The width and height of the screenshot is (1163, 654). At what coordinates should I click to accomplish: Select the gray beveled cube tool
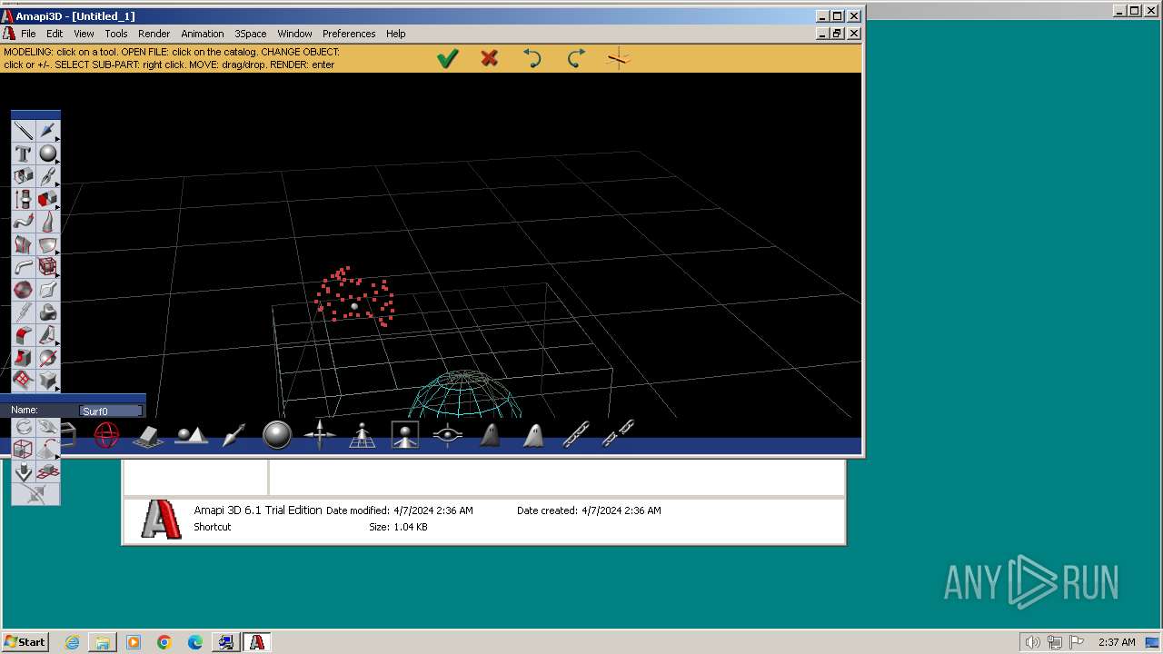48,381
